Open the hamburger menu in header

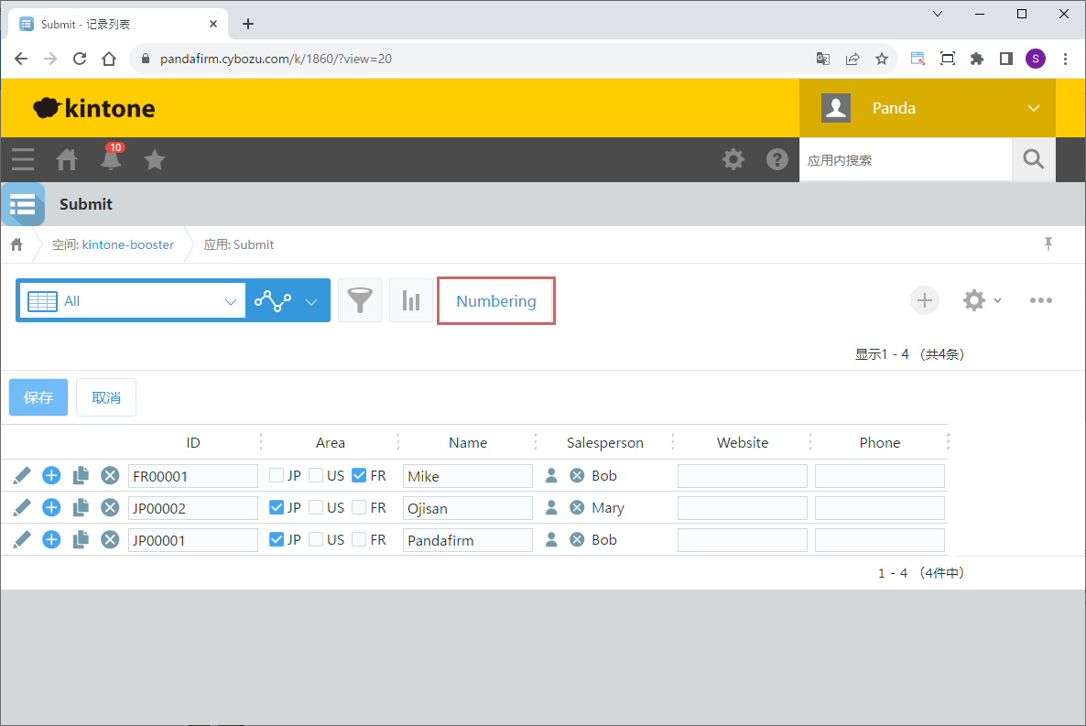(23, 160)
